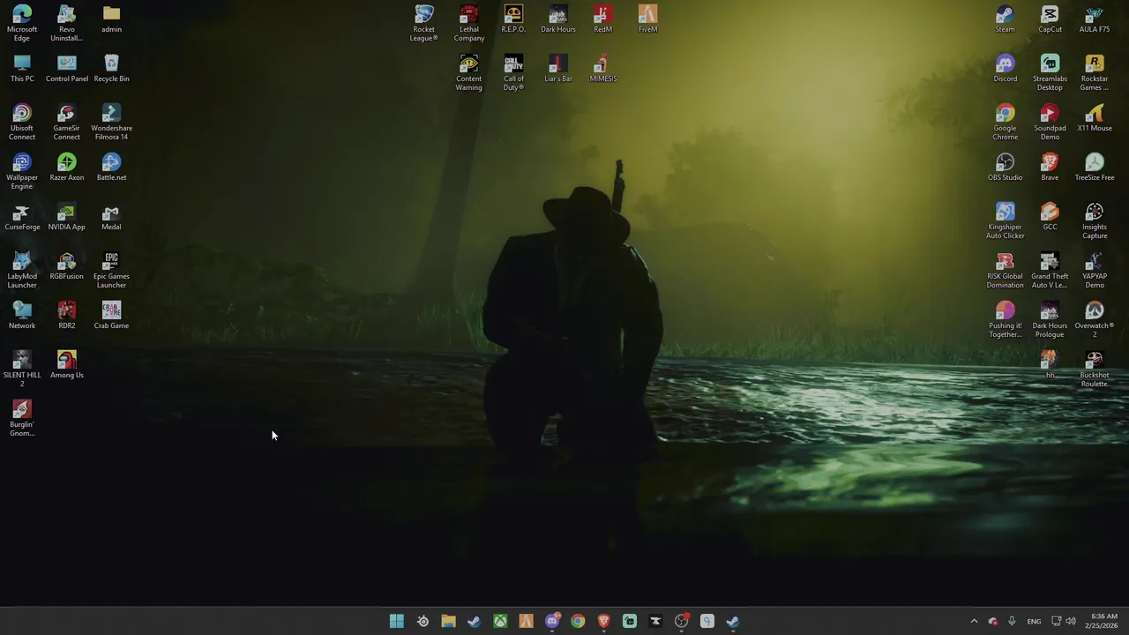Select the Google Chrome desktop shortcut

point(1005,122)
